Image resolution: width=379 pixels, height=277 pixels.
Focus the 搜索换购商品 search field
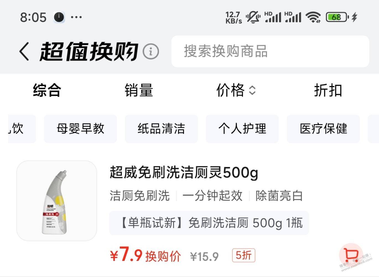click(x=270, y=51)
